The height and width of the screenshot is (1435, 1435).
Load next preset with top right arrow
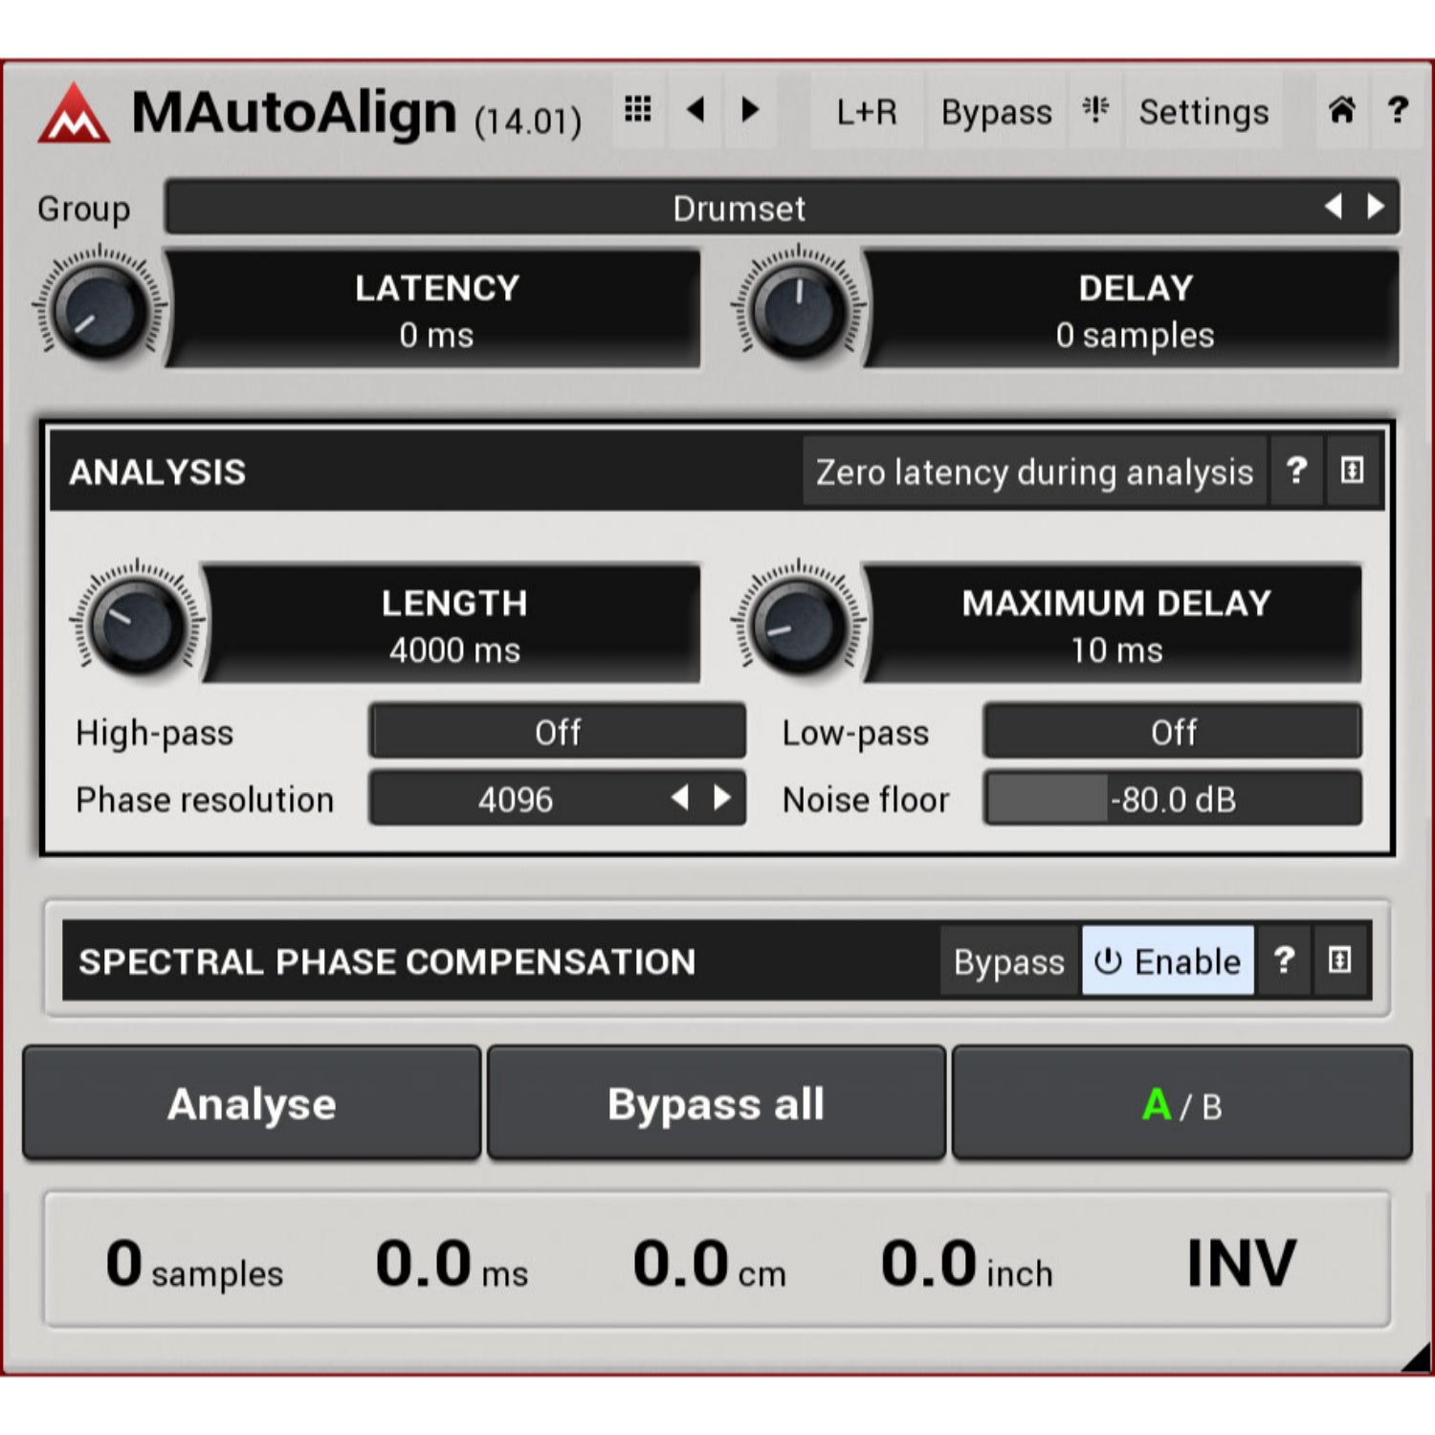point(751,110)
